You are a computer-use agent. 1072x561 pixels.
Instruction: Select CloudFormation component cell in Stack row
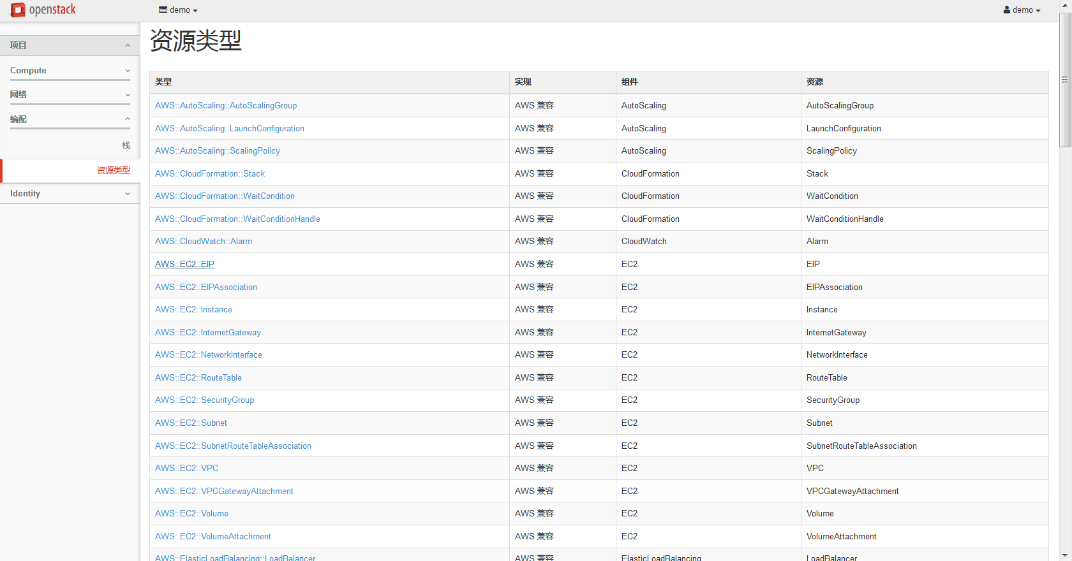(708, 173)
